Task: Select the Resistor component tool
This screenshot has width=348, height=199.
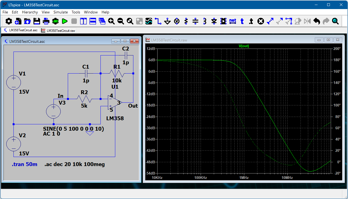Action: 186,21
